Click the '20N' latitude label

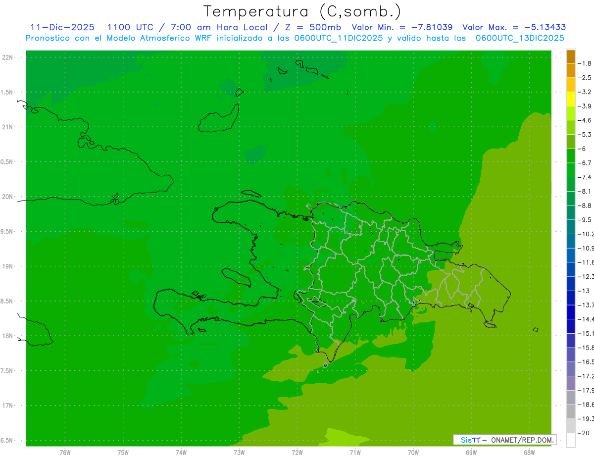pos(8,197)
